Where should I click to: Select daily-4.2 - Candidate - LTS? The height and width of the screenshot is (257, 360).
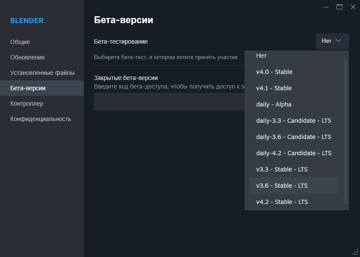coord(293,153)
